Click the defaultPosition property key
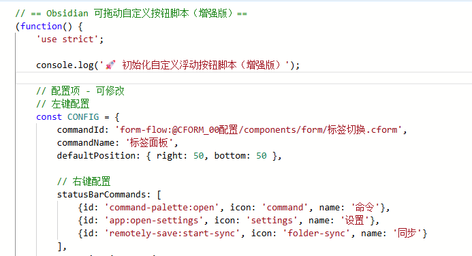 click(97, 156)
